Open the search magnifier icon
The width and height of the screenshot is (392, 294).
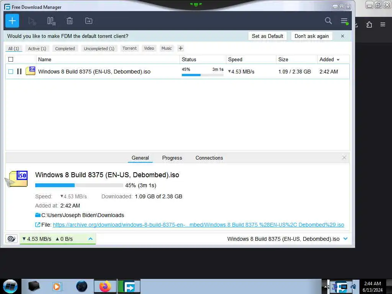point(328,21)
